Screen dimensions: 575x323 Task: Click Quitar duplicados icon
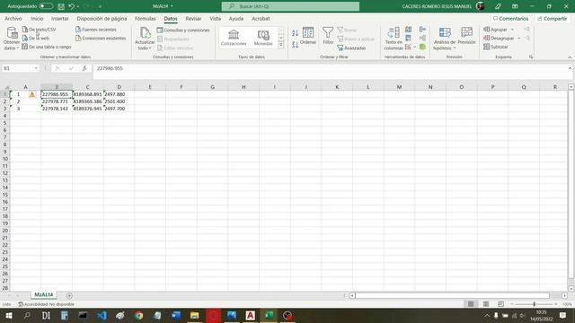click(408, 38)
